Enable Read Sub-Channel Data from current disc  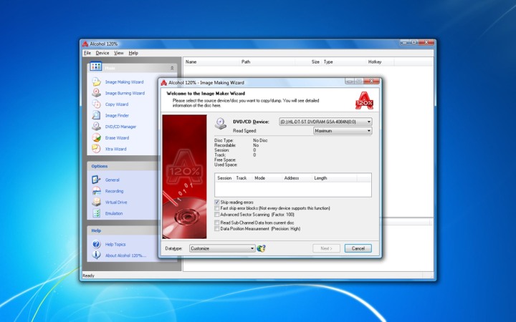tap(217, 223)
